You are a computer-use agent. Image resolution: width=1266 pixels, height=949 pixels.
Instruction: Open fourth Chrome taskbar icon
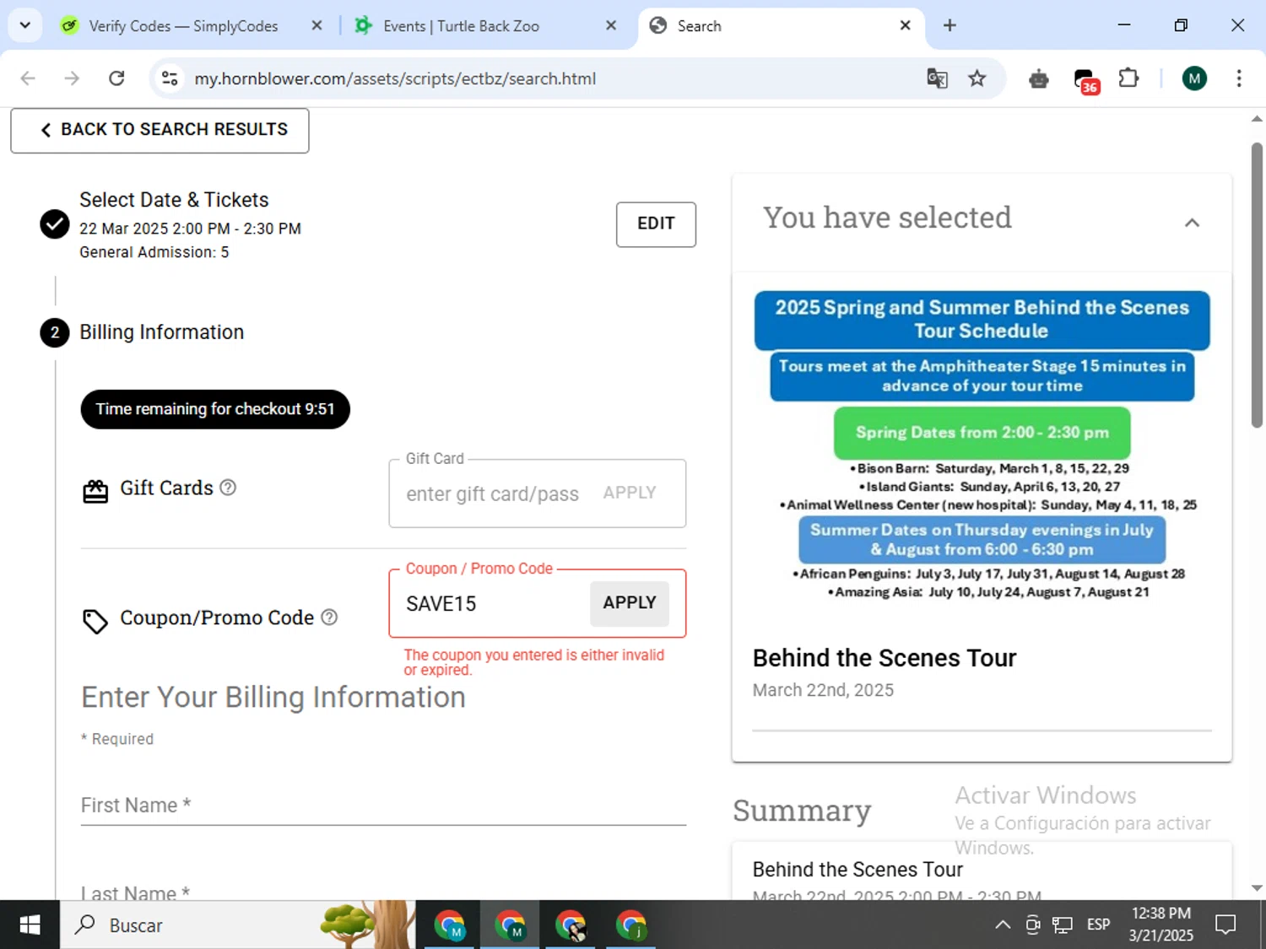[x=631, y=925]
